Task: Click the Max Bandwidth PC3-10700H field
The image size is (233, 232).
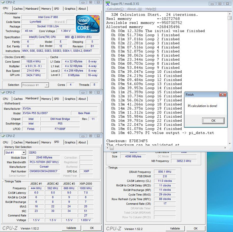Action: (44, 162)
